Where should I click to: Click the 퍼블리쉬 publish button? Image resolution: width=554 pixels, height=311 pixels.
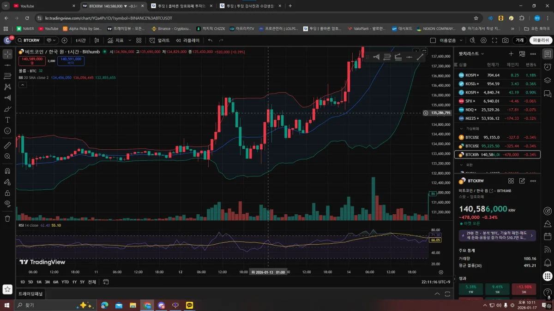pos(541,41)
